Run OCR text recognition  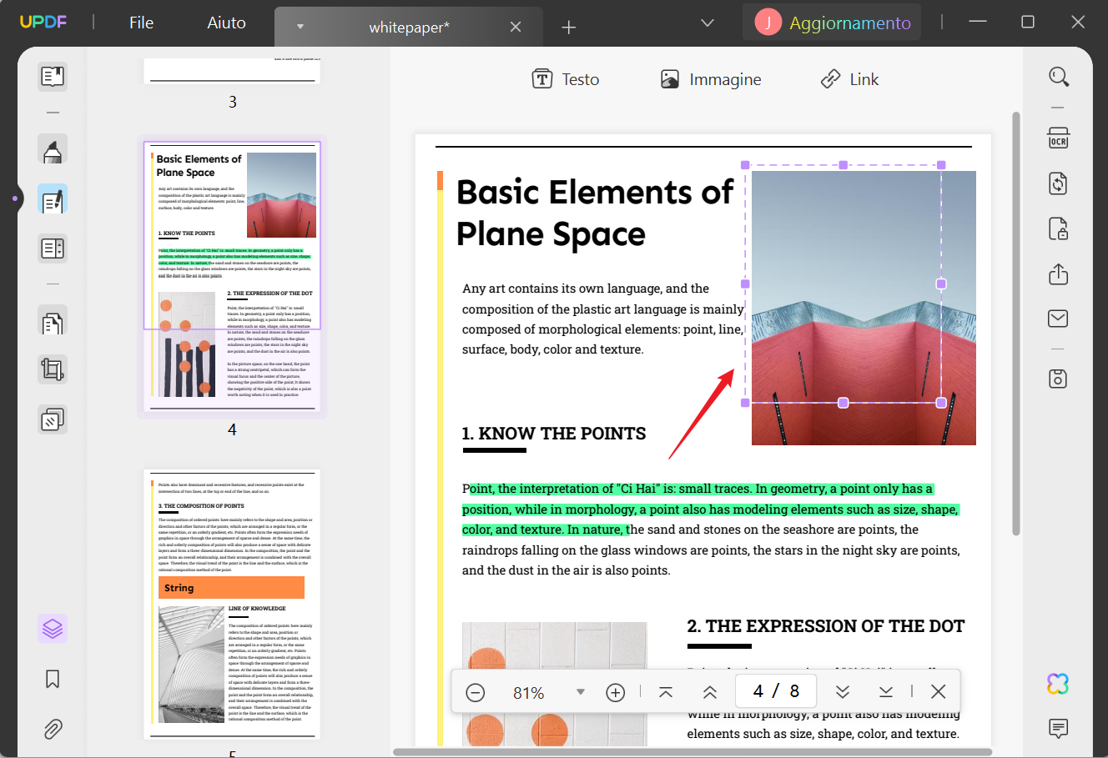(1059, 138)
